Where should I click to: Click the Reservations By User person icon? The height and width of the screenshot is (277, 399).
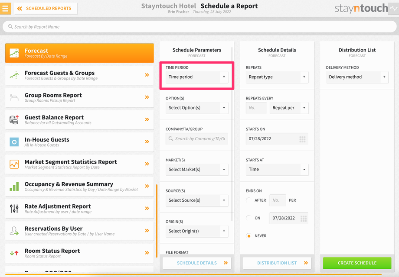tap(14, 231)
